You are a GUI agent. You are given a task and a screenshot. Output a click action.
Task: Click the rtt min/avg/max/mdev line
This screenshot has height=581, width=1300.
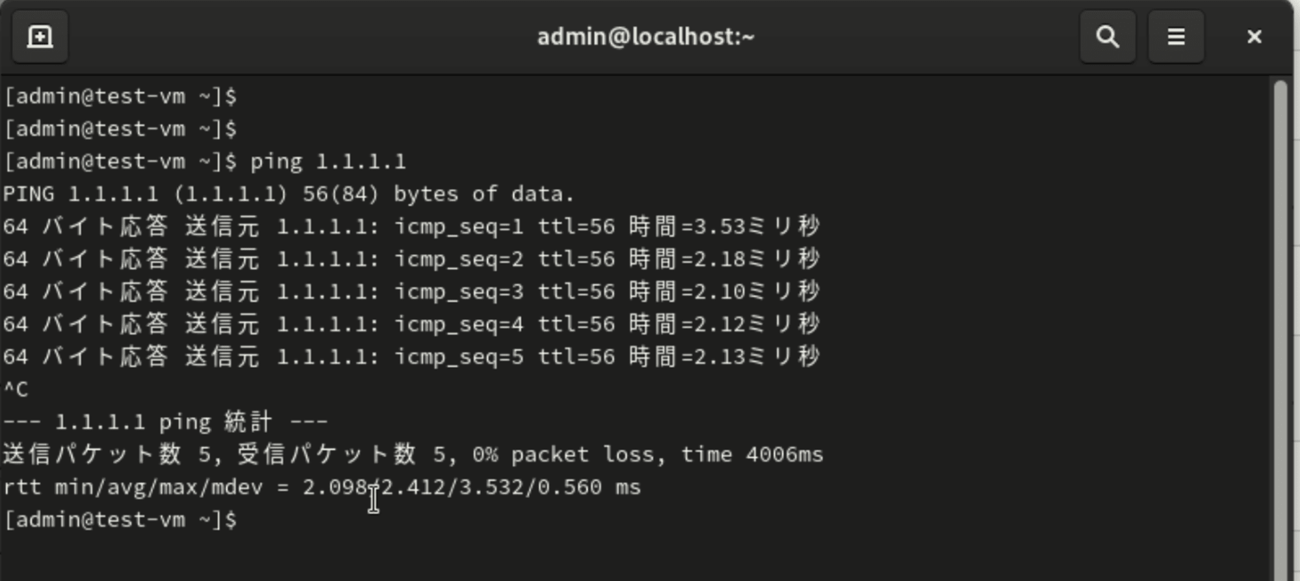click(x=322, y=487)
